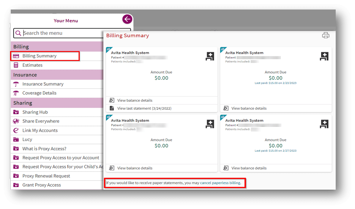The image size is (355, 209).
Task: Click hospital icon on card with 3/24/2022 statement
Action: click(210, 56)
